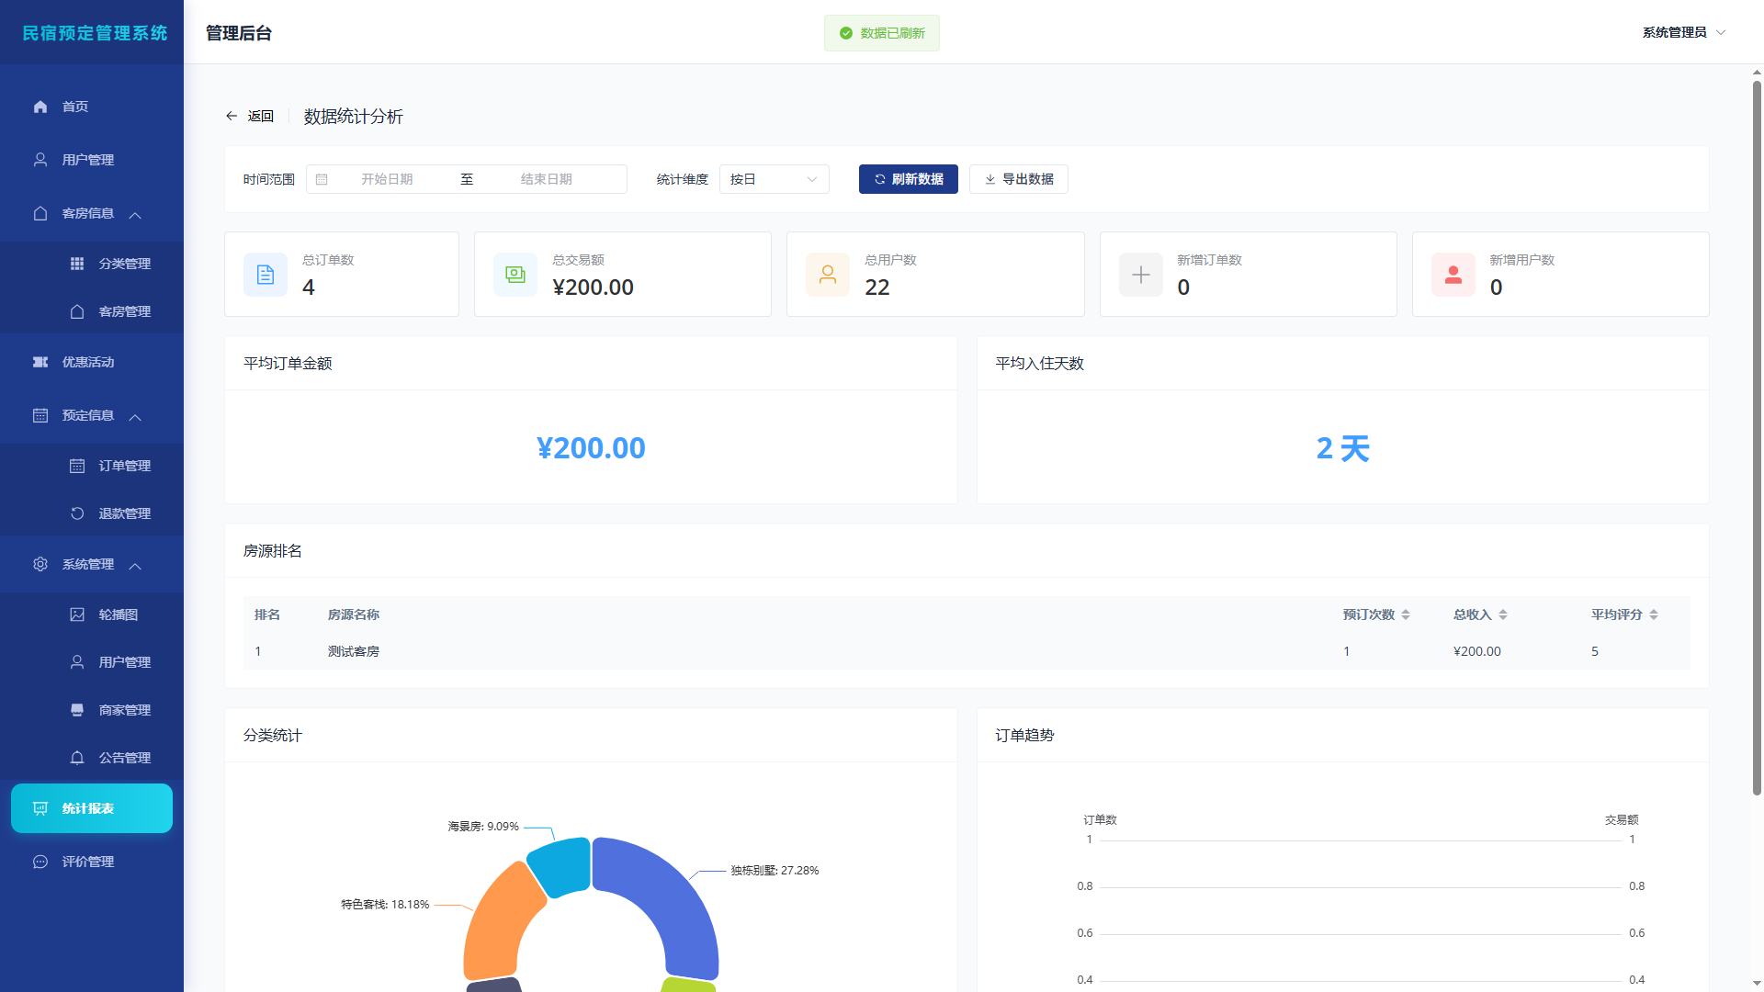This screenshot has width=1764, height=992.
Task: Click the ticket icon beside 优惠活动
Action: [40, 362]
